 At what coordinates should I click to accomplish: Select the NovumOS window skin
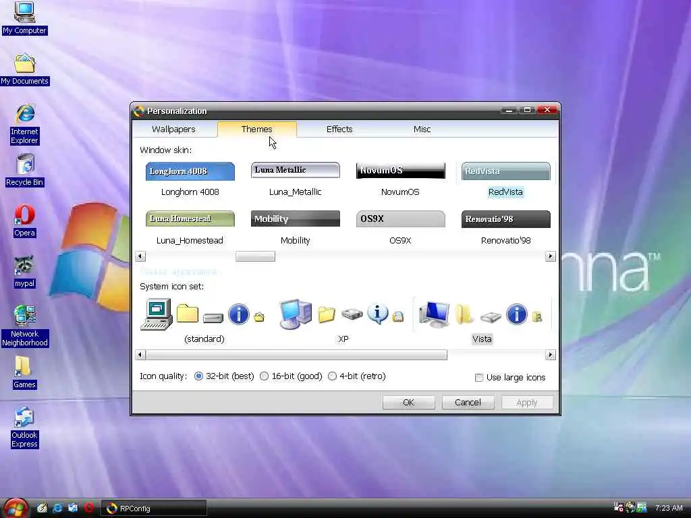tap(400, 179)
